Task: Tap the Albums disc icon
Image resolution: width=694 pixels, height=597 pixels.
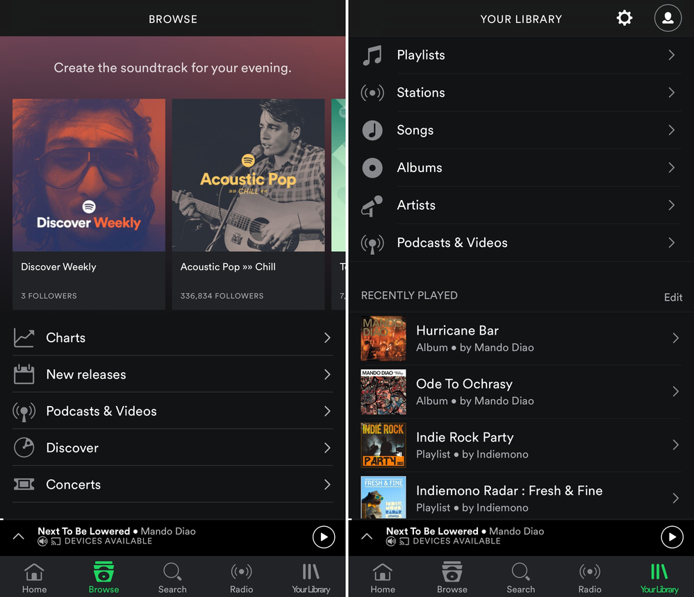Action: pyautogui.click(x=372, y=167)
